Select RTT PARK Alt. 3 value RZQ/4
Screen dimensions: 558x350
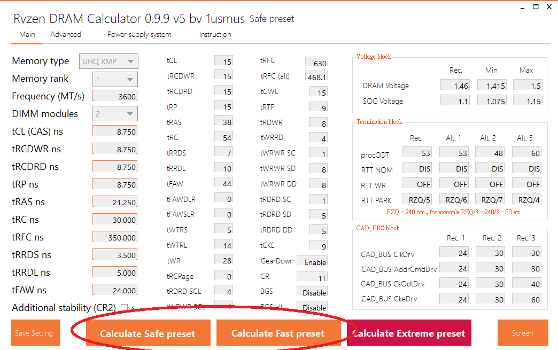[x=527, y=199]
